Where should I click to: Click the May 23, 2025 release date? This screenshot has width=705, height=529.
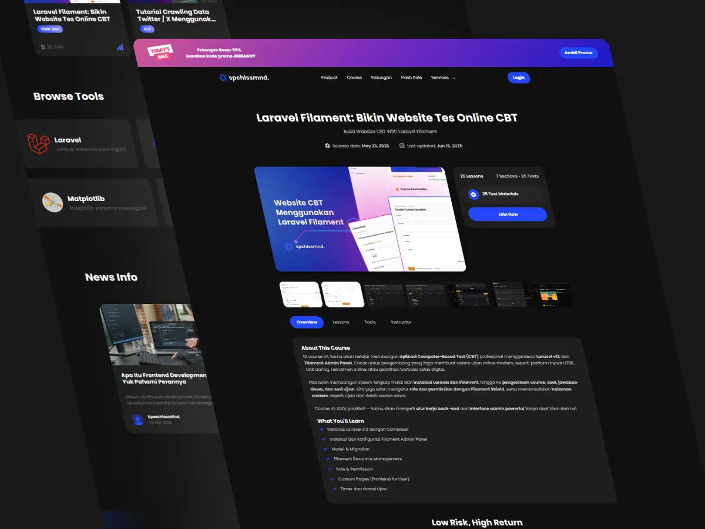pos(375,146)
